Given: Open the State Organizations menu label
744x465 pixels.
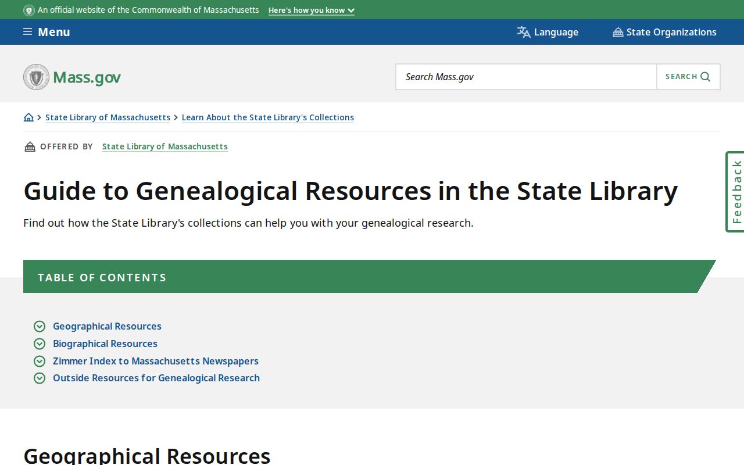Looking at the screenshot, I should (671, 32).
